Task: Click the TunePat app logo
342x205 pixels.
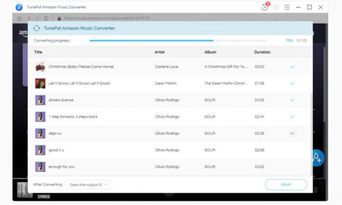Action: click(19, 7)
